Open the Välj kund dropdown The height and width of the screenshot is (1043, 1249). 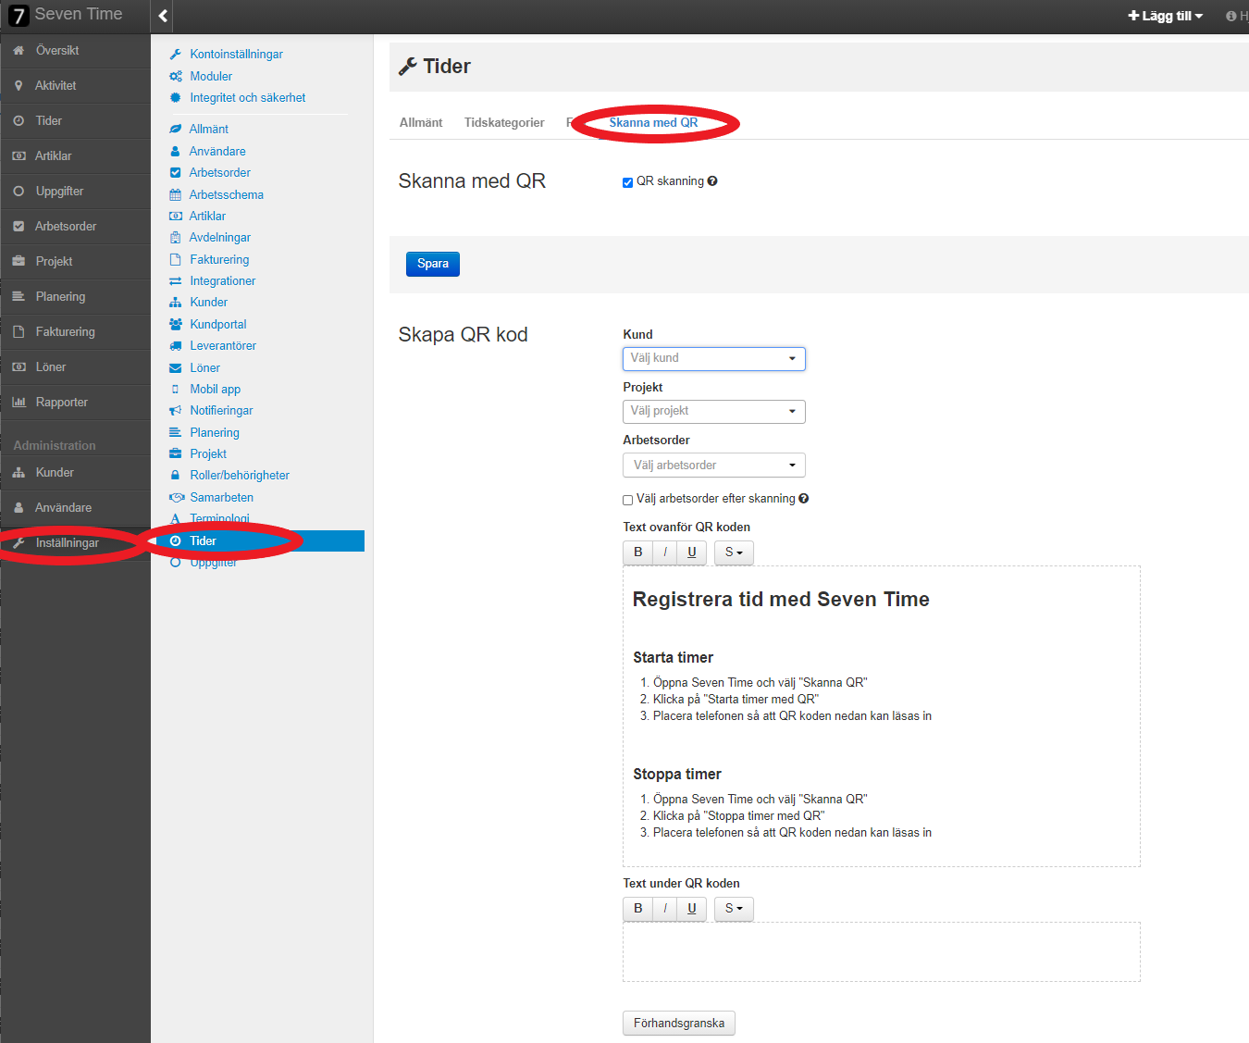[714, 359]
